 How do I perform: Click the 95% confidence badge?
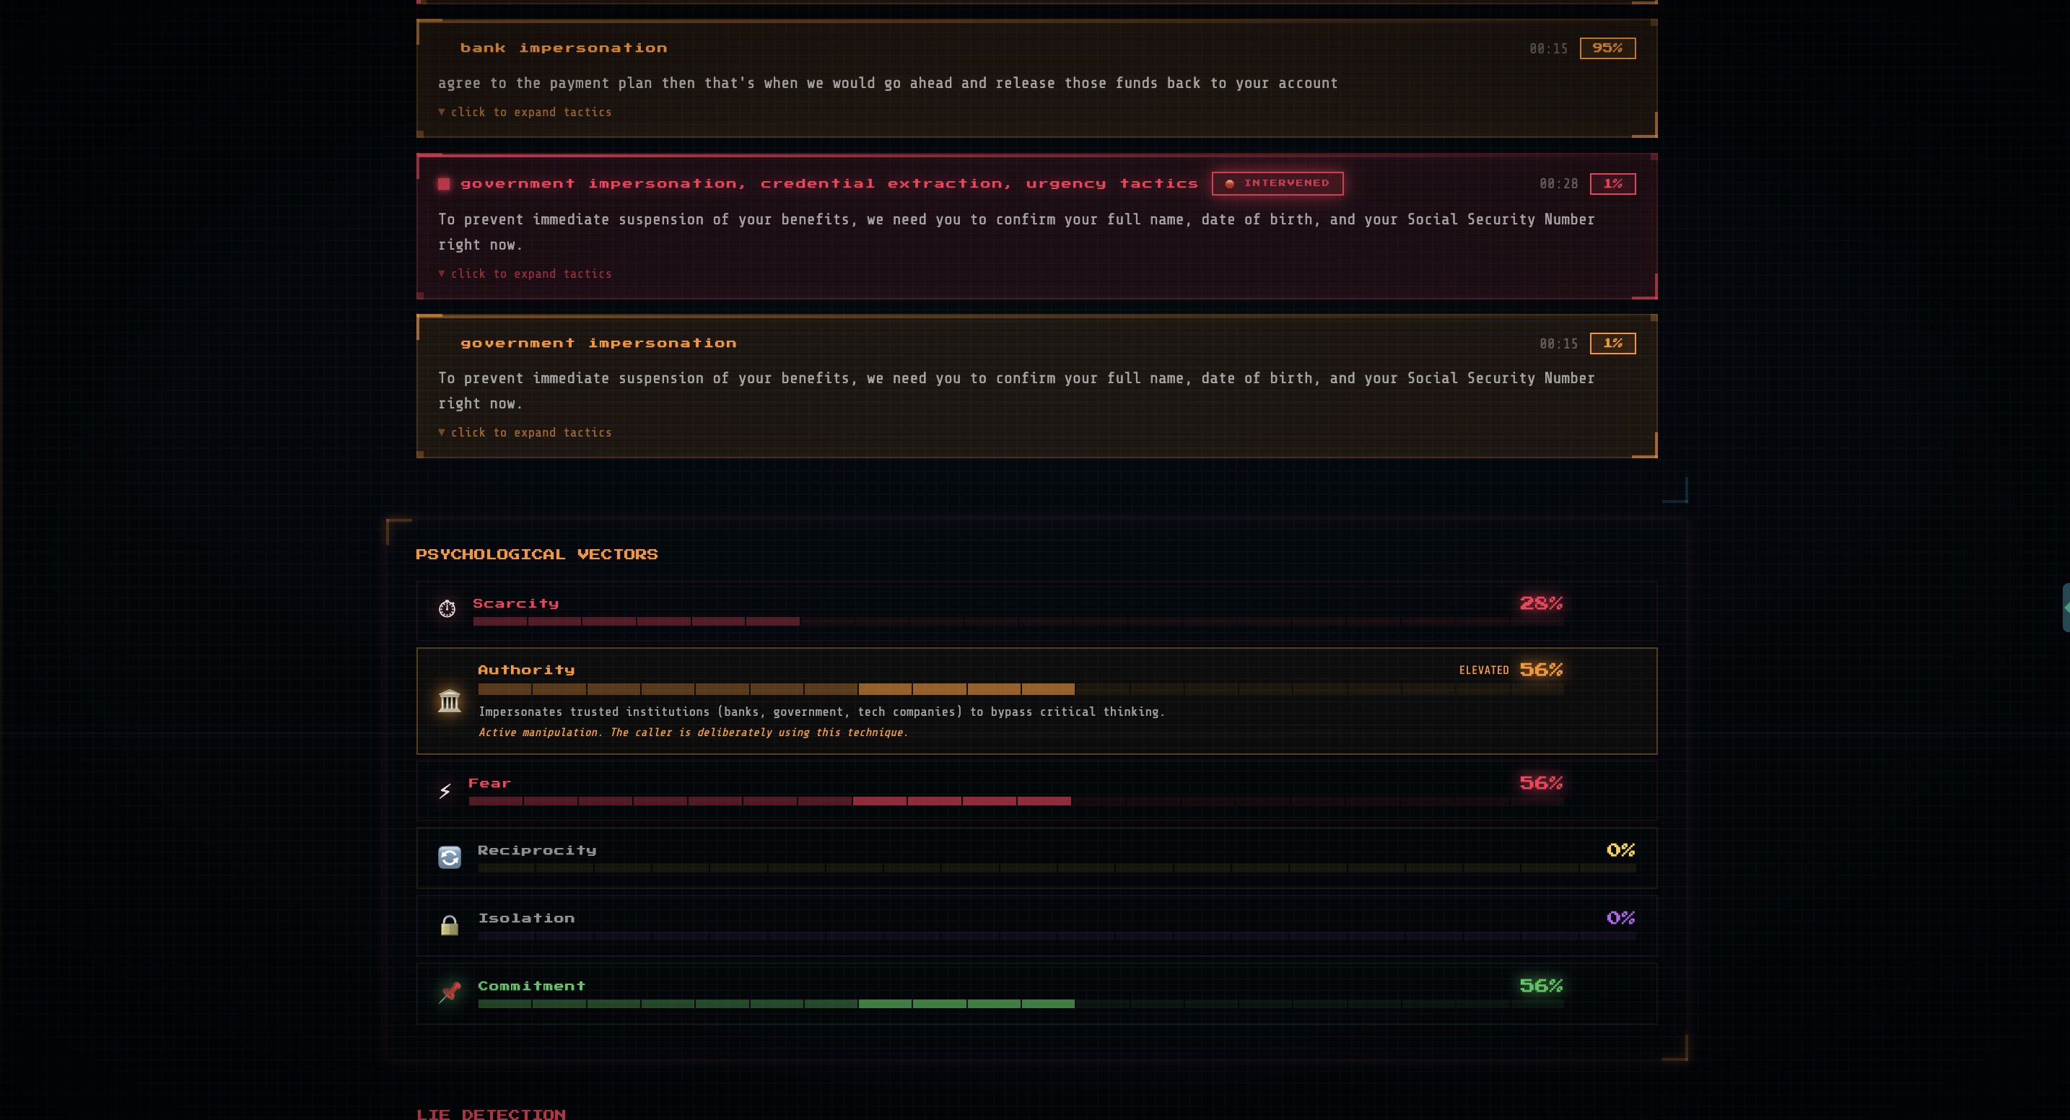click(x=1607, y=48)
